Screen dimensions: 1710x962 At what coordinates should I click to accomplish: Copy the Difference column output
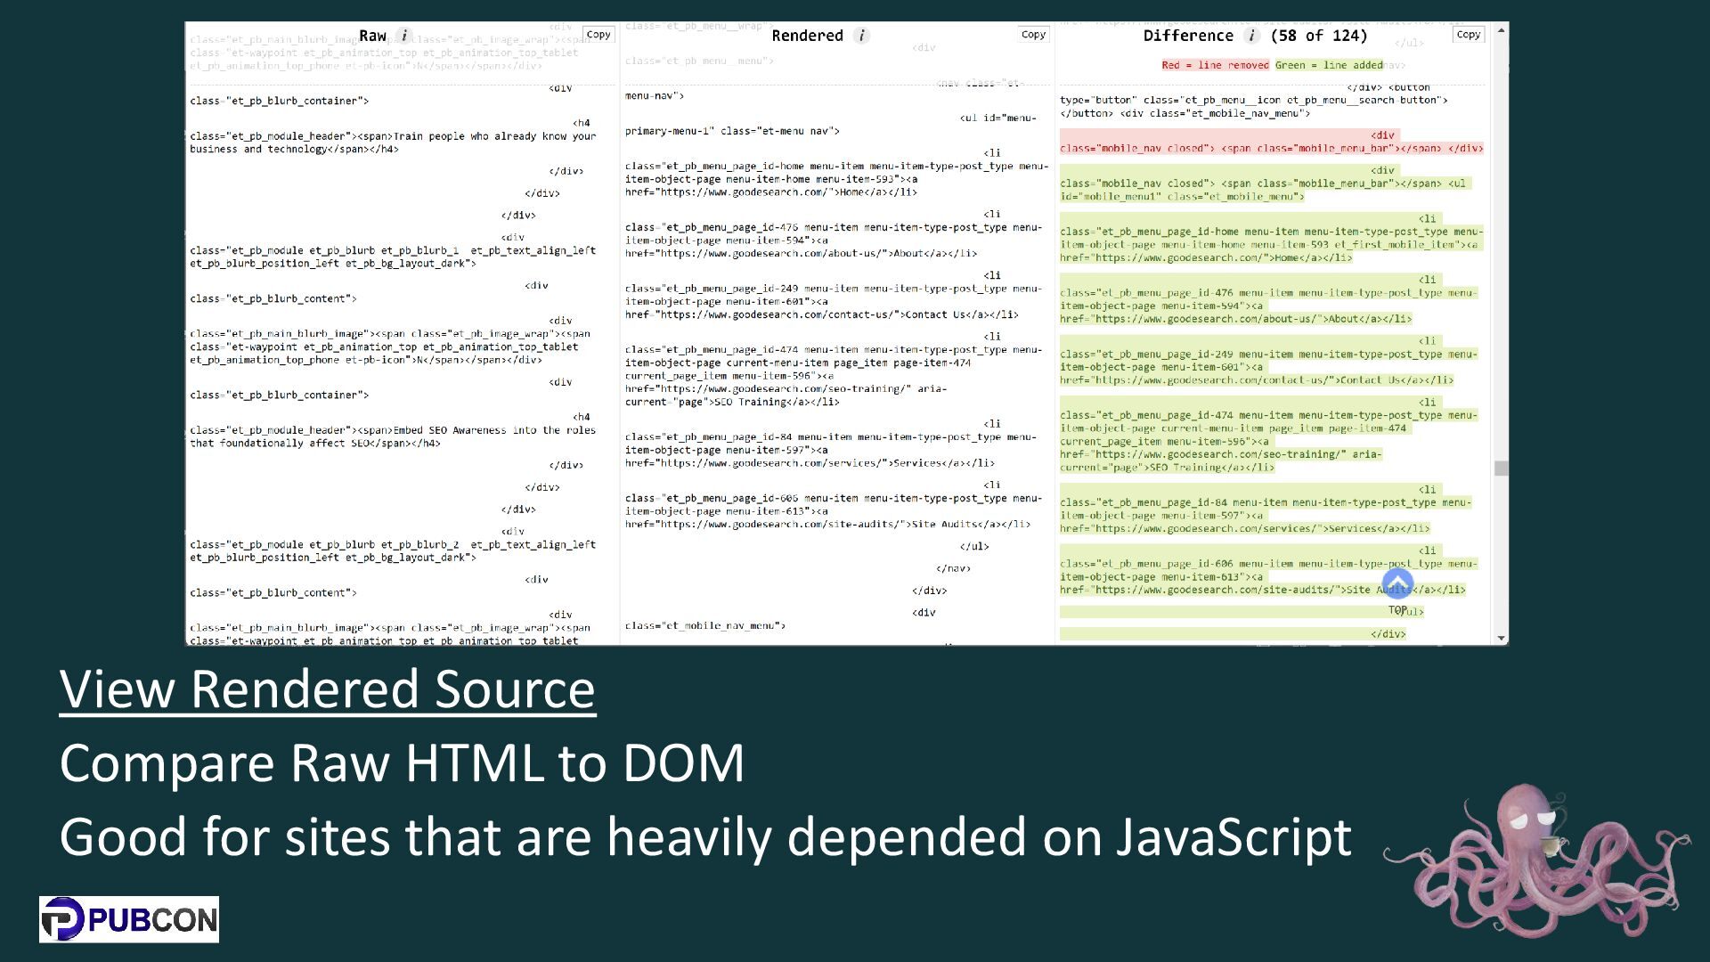tap(1468, 35)
